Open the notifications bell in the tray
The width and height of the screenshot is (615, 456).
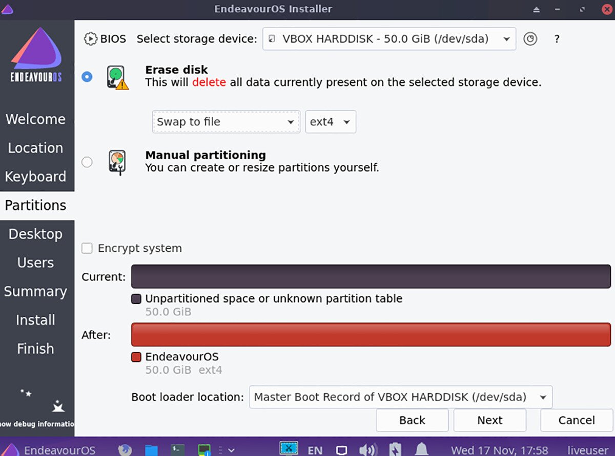(x=421, y=450)
